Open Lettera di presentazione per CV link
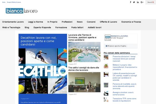 click(125, 77)
